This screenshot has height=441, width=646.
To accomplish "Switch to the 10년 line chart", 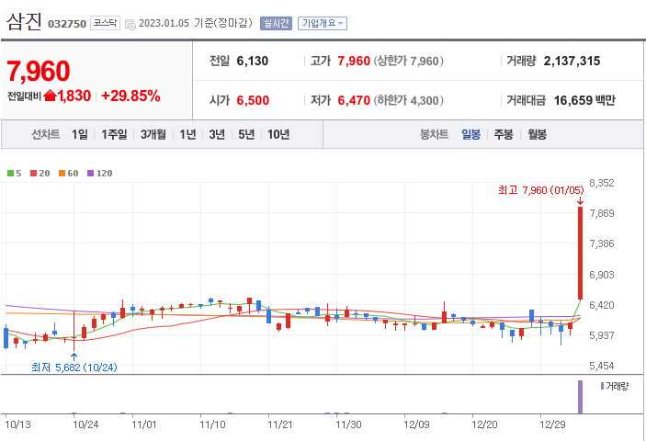I will tap(278, 134).
